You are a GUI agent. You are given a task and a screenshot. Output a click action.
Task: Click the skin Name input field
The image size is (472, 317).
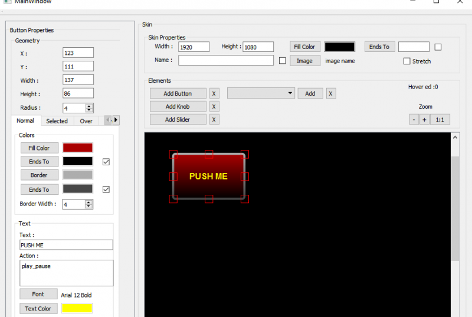pos(226,60)
